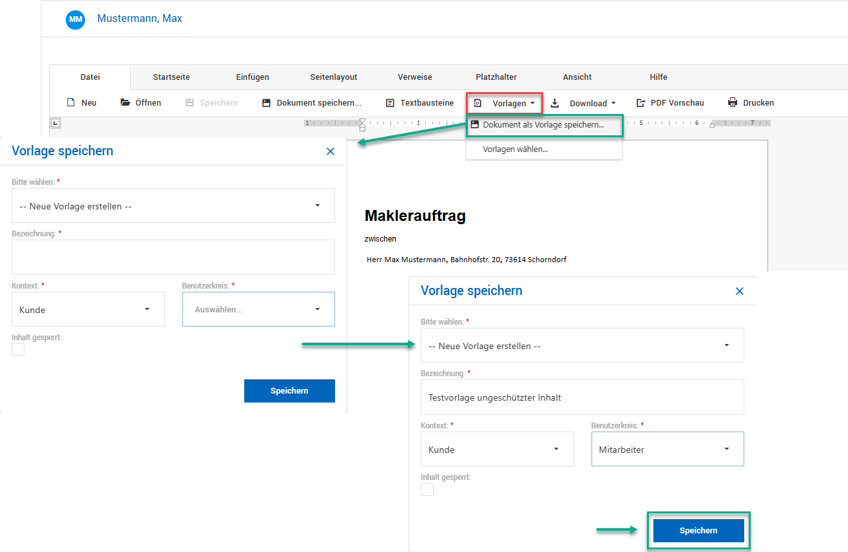Open Kontext Kunde dropdown in left dialog
The width and height of the screenshot is (848, 552).
88,309
